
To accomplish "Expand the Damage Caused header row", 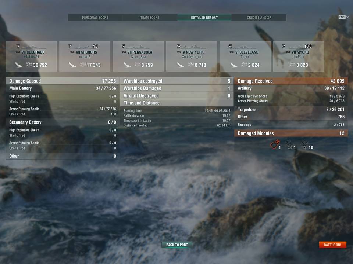I will [63, 81].
